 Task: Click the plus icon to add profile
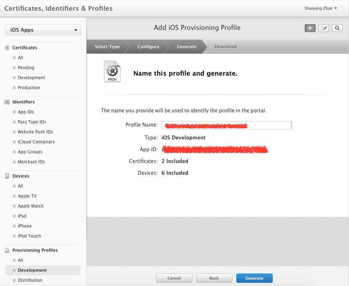point(310,28)
